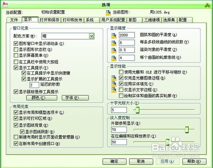Click the file name 周1325.dwg
The image size is (213, 168).
[160, 12]
